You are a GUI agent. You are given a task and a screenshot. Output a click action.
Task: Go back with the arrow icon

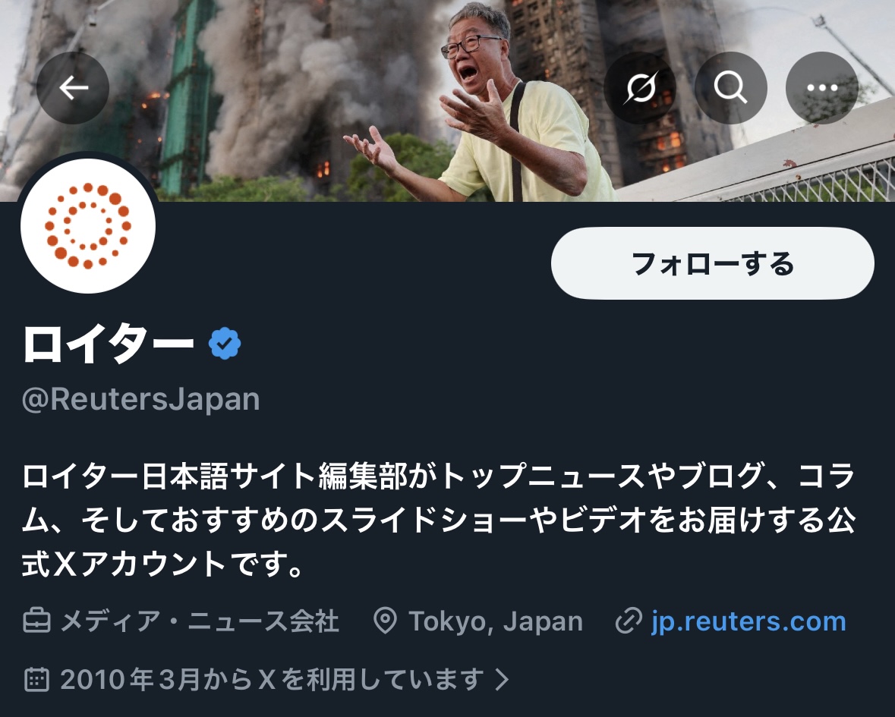pos(73,88)
